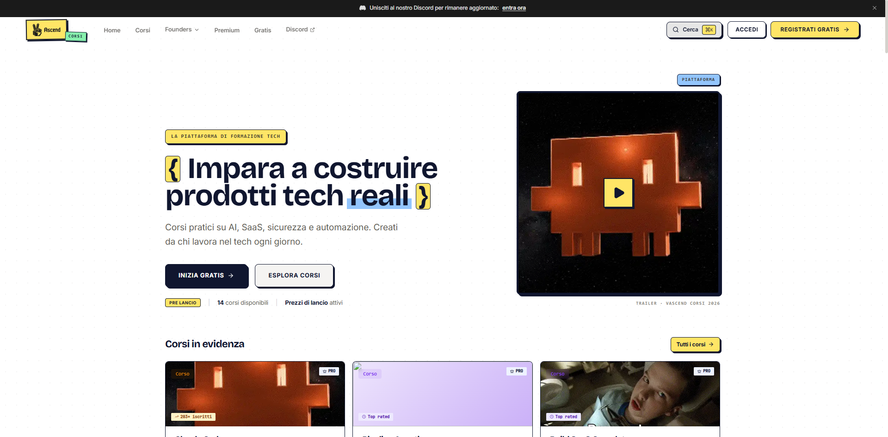Go to the Premium page
This screenshot has height=437, width=888.
click(227, 30)
